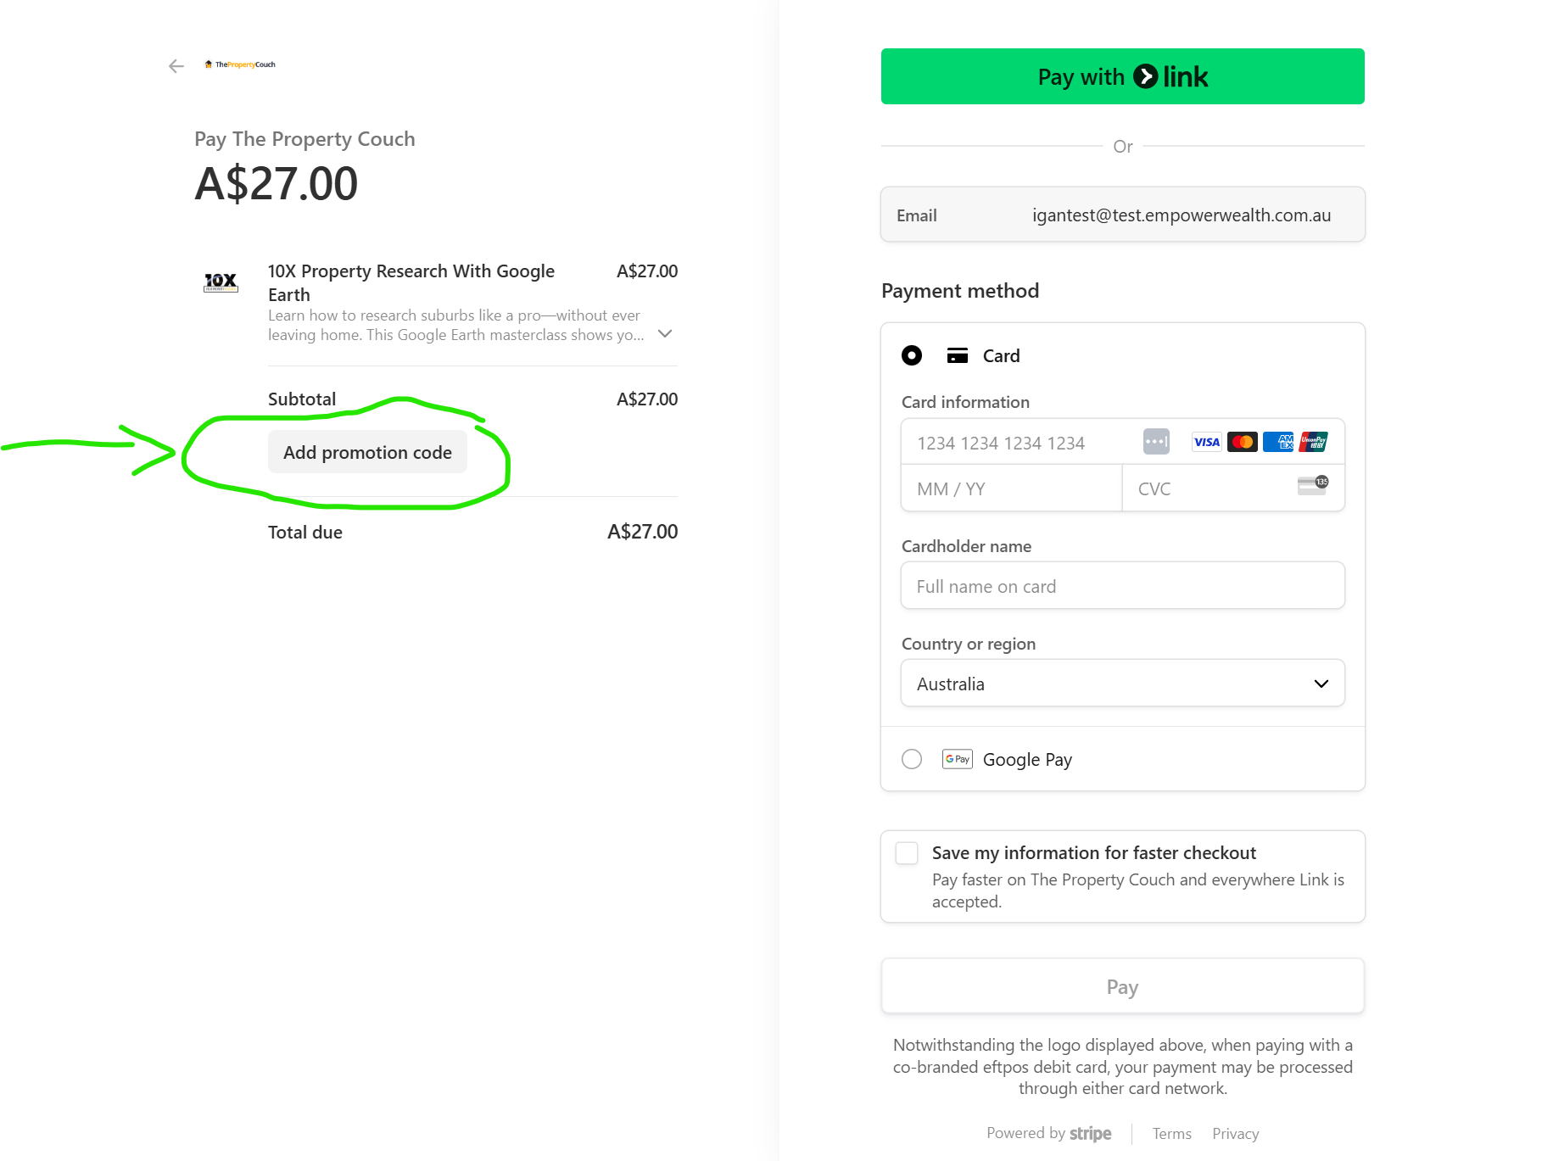Click the CVC input field
Viewport: 1542px width, 1161px height.
click(x=1233, y=488)
